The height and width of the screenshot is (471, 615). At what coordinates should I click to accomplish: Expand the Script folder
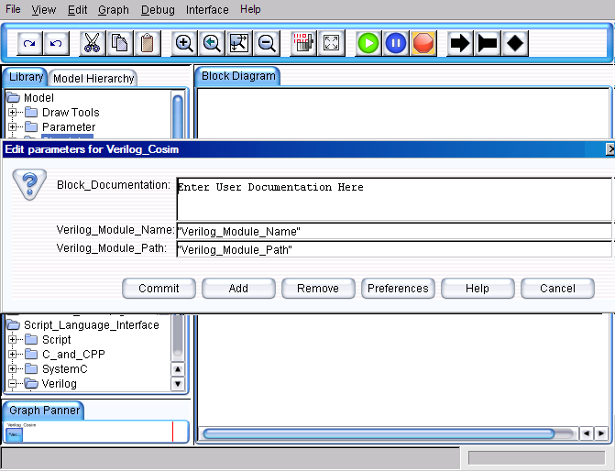(x=12, y=339)
